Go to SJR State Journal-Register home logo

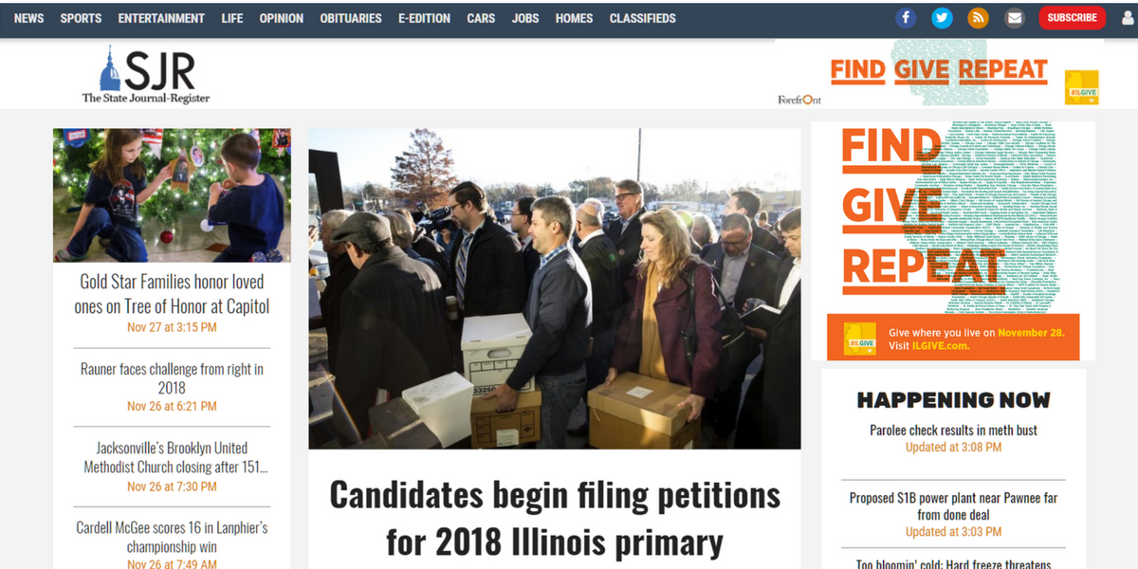[x=146, y=75]
